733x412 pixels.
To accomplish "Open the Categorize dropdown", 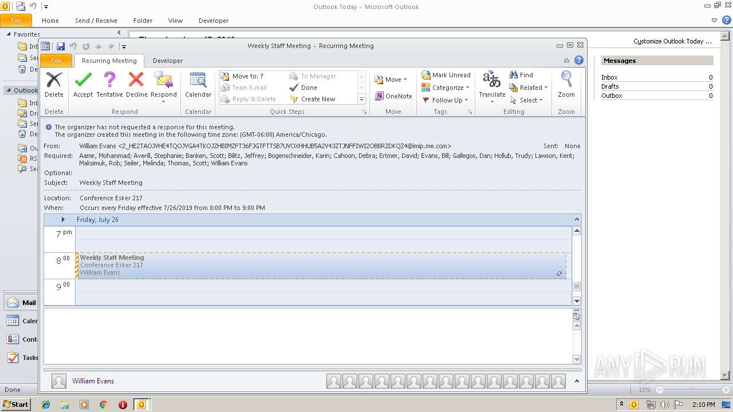I will tap(446, 88).
